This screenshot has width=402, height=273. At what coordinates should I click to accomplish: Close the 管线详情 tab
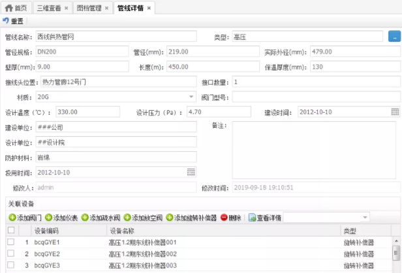[x=149, y=8]
